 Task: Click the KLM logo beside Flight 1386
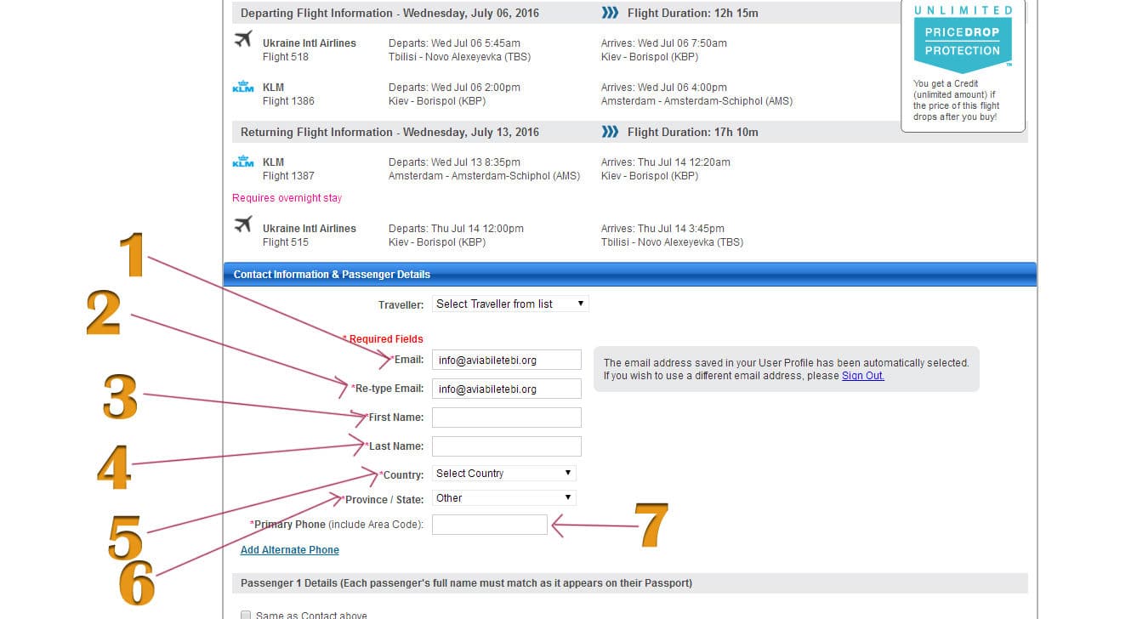tap(243, 87)
